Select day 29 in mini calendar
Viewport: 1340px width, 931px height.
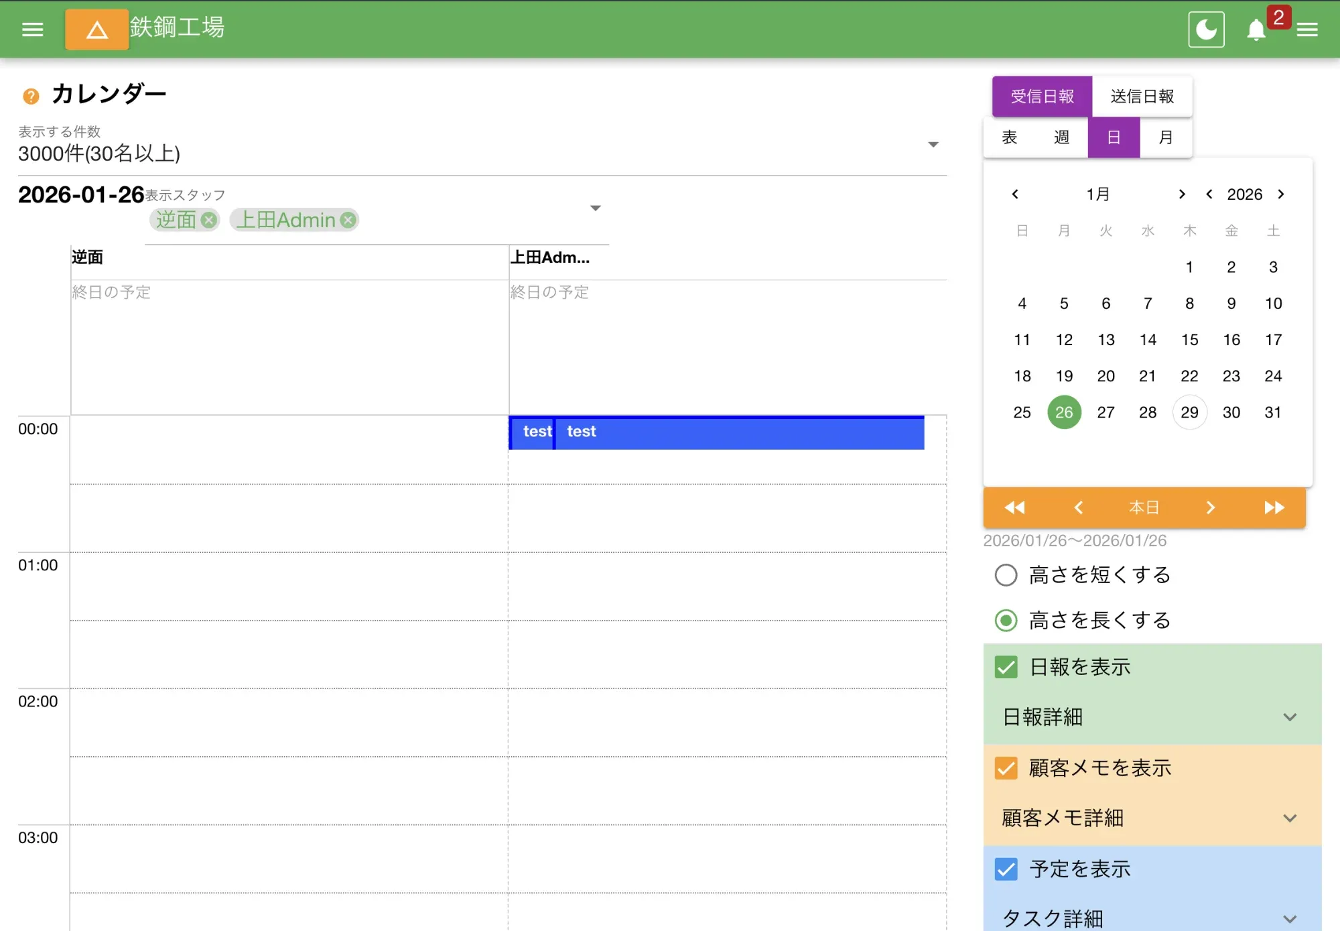[x=1189, y=412]
